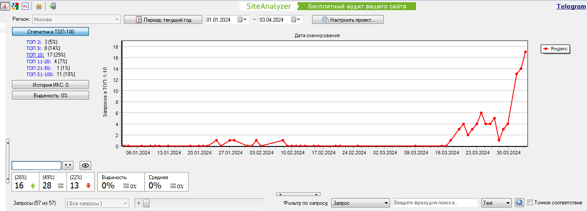Expand the Регион dropdown showing Москва
The width and height of the screenshot is (587, 211).
pyautogui.click(x=117, y=19)
